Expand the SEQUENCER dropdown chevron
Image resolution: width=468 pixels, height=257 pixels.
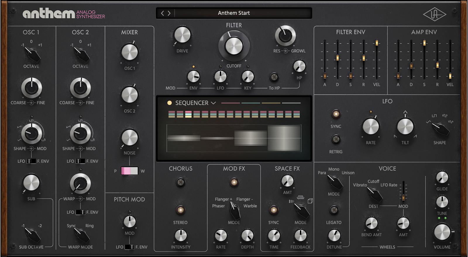214,103
